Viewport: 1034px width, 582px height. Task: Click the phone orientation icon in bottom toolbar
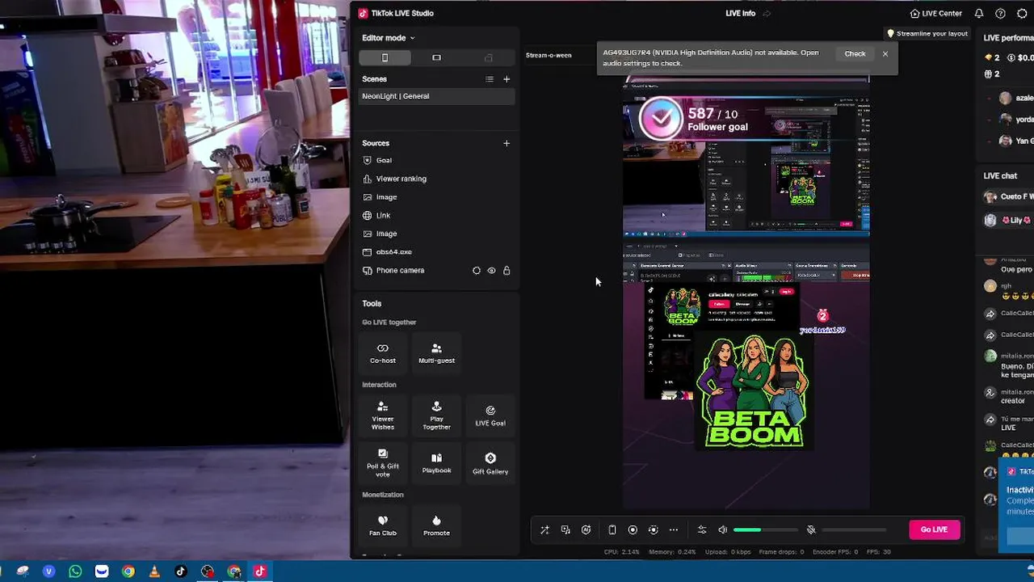click(612, 530)
